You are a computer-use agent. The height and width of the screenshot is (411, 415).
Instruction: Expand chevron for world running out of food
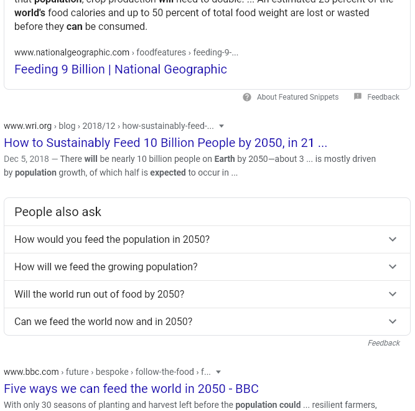click(x=393, y=294)
